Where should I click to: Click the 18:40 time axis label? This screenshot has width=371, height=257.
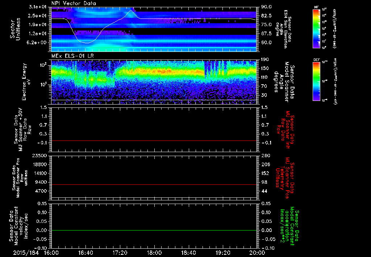tap(188, 253)
